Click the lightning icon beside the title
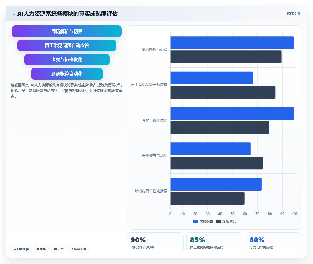The width and height of the screenshot is (313, 264). point(13,14)
